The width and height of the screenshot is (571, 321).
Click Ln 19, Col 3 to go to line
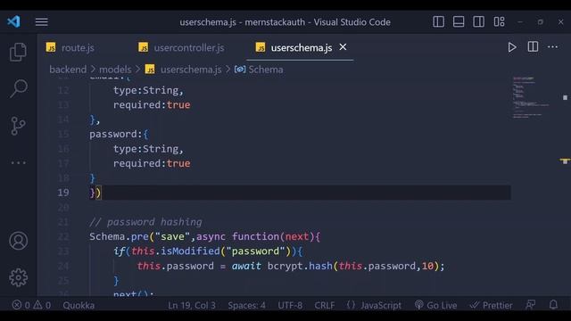point(192,305)
